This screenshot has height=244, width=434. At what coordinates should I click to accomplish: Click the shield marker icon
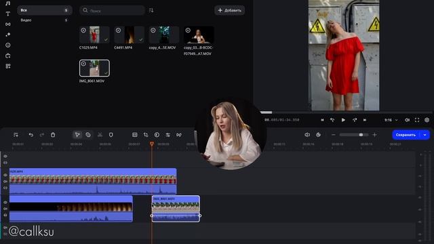click(111, 135)
